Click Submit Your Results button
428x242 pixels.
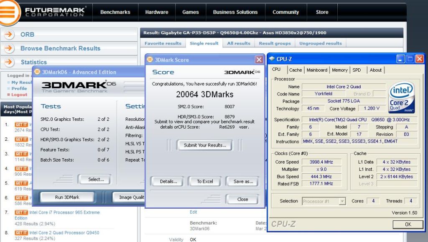205,145
